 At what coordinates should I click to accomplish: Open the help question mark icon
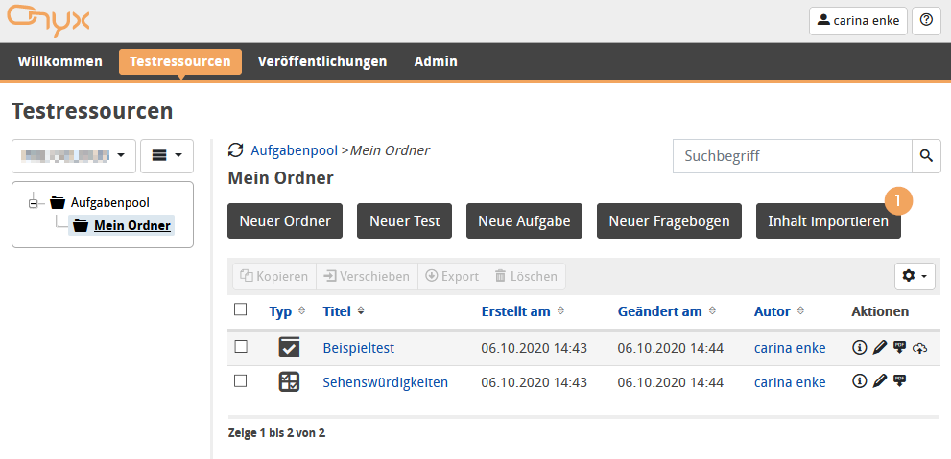point(926,20)
